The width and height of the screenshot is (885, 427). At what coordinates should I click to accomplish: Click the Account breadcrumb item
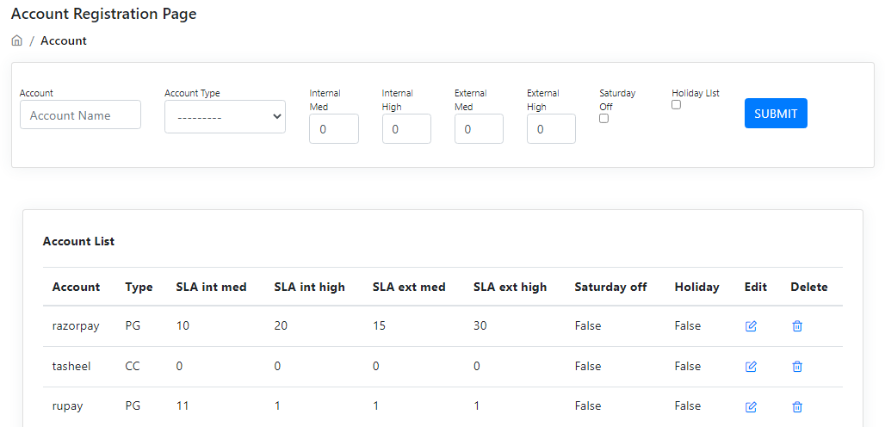[x=64, y=40]
